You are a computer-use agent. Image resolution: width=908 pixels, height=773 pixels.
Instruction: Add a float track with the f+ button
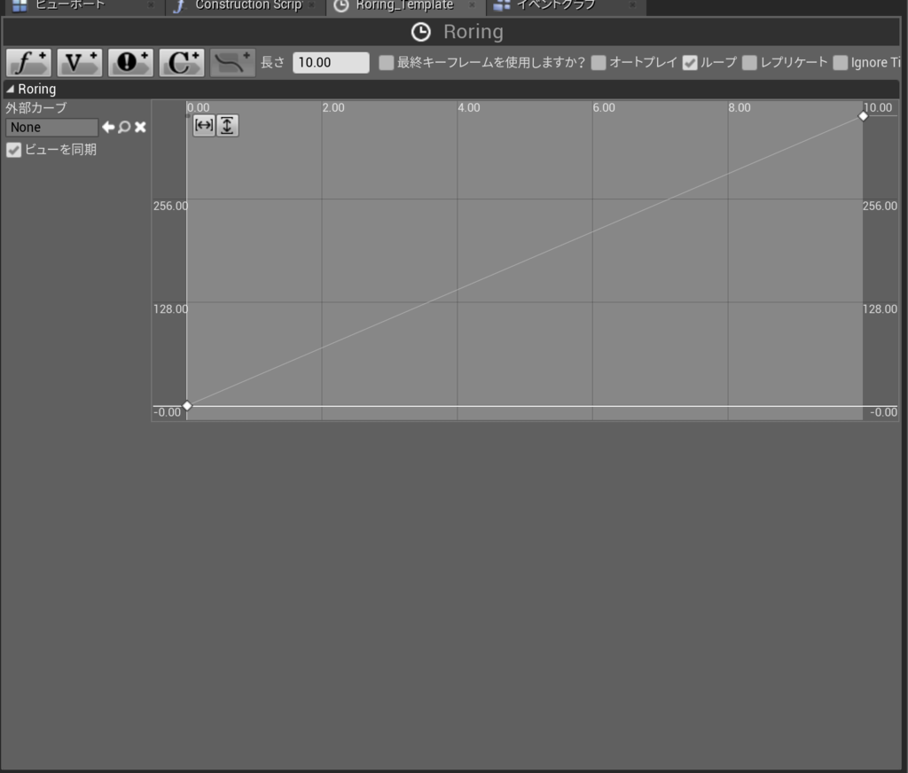[x=29, y=63]
